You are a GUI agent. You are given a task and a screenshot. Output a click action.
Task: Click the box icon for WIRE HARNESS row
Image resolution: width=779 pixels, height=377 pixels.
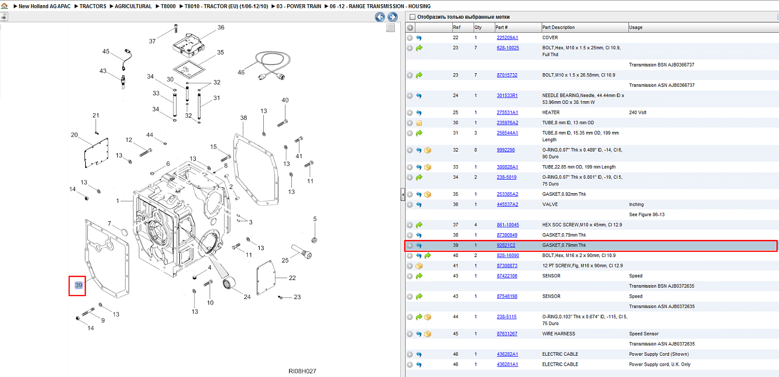point(428,334)
